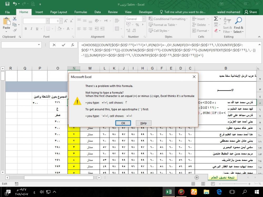The height and width of the screenshot is (197, 263).
Task: Click the Cancel X in formula bar
Action: (x=54, y=45)
